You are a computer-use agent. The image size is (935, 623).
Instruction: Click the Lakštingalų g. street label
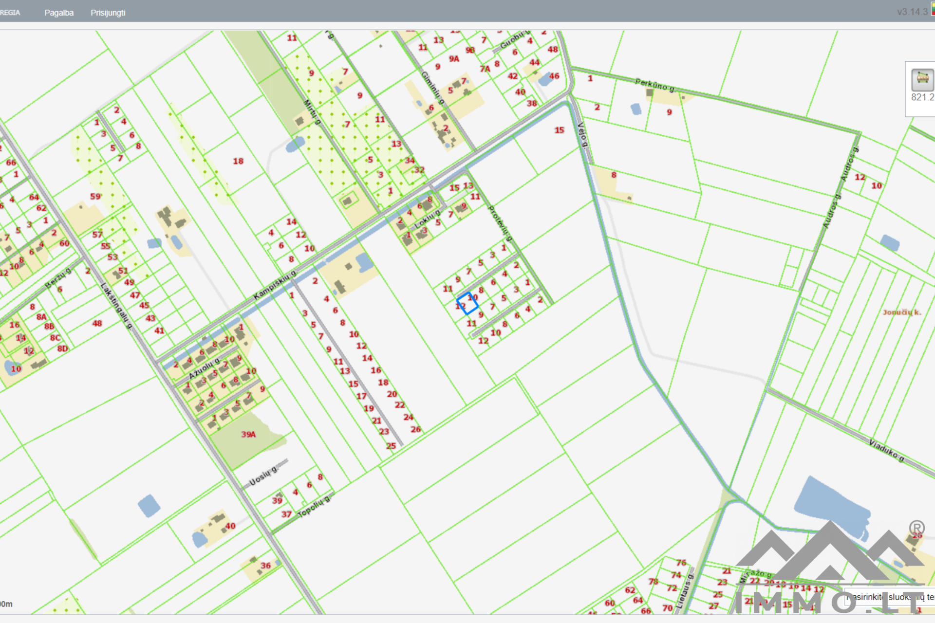tap(116, 305)
